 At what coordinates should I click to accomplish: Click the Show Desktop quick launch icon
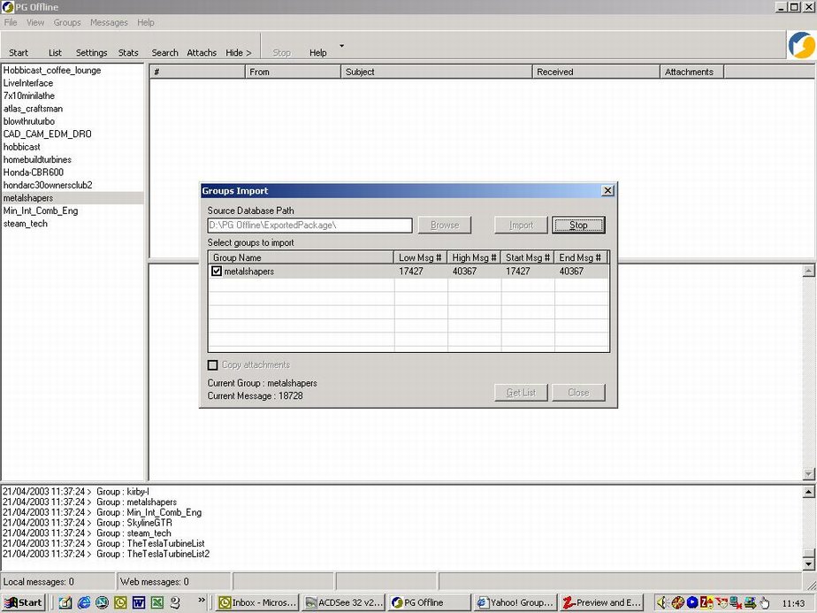pos(65,602)
